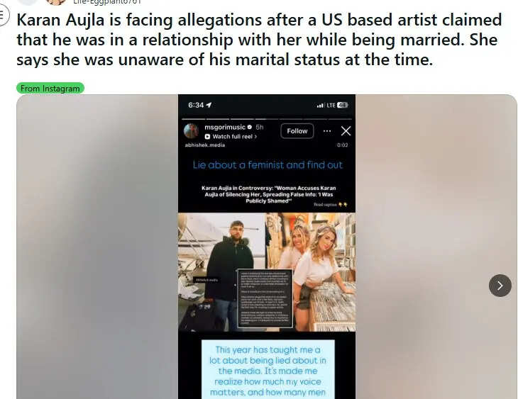518x399 pixels.
Task: Open the small dark text statement box
Action: click(x=265, y=298)
